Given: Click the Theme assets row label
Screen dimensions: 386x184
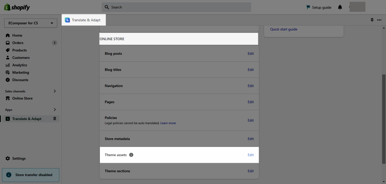Looking at the screenshot, I should coord(116,155).
